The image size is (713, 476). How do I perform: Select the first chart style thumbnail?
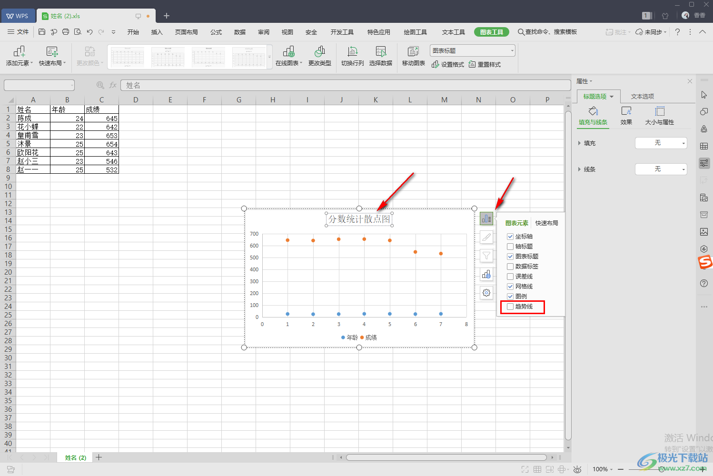[127, 57]
